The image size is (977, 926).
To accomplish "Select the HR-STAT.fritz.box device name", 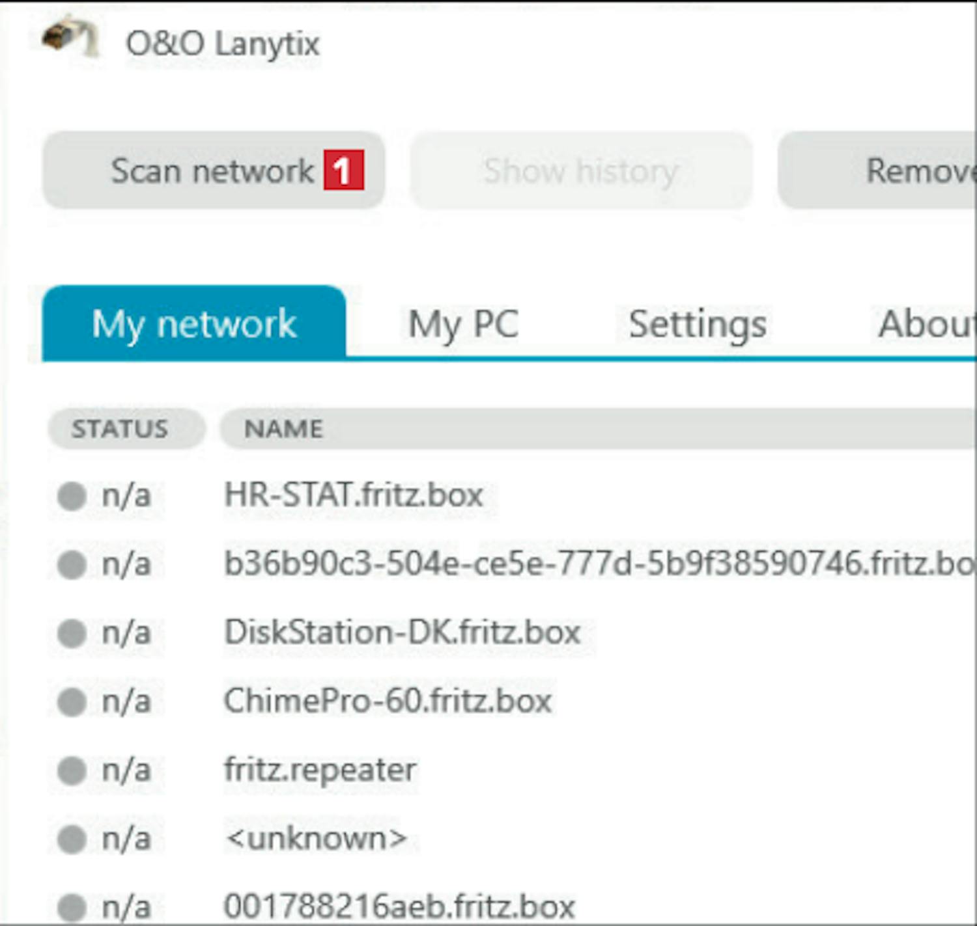I will [354, 495].
